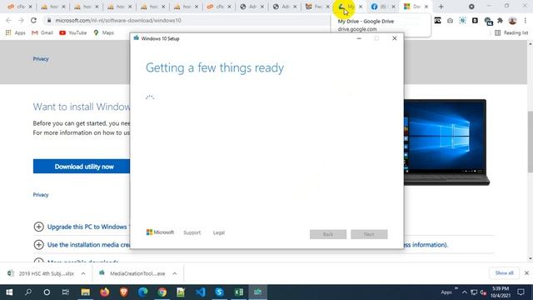
Task: Go forward in Chrome browser
Action: [x=21, y=20]
